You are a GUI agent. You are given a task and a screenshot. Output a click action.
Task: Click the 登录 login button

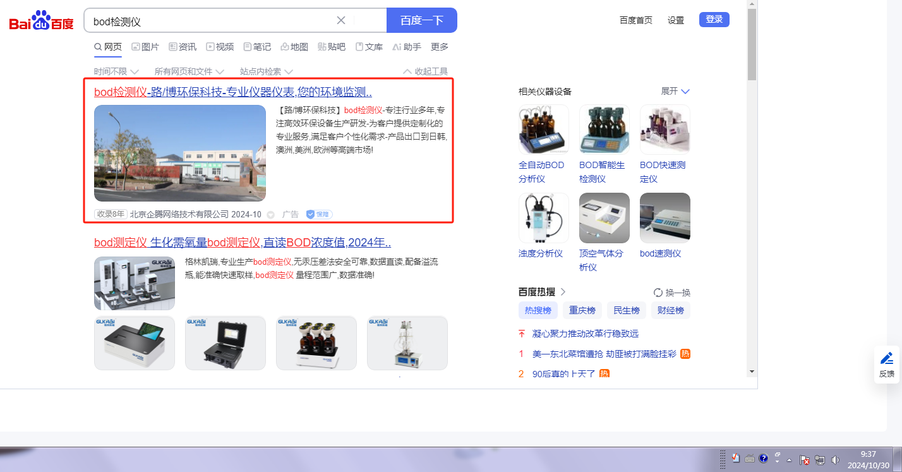(714, 20)
